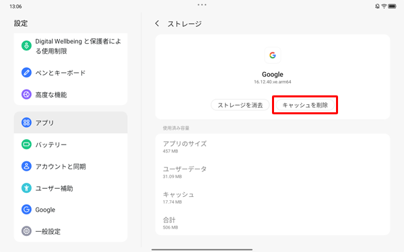Tap the Google G icon in sidebar
This screenshot has width=404, height=252.
pos(26,210)
